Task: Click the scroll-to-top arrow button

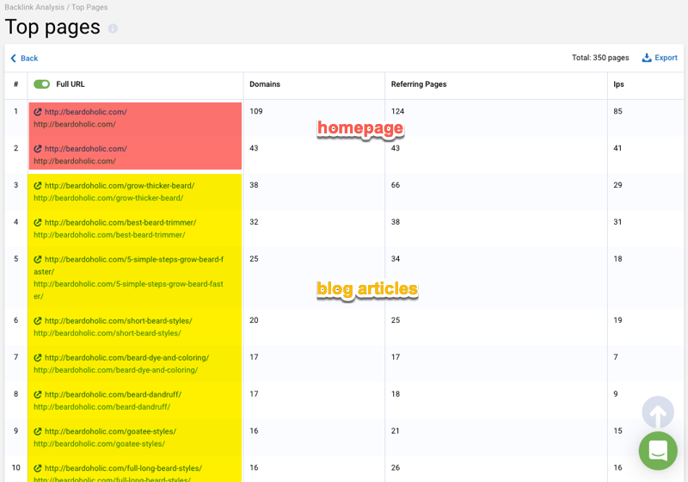Action: [x=658, y=412]
